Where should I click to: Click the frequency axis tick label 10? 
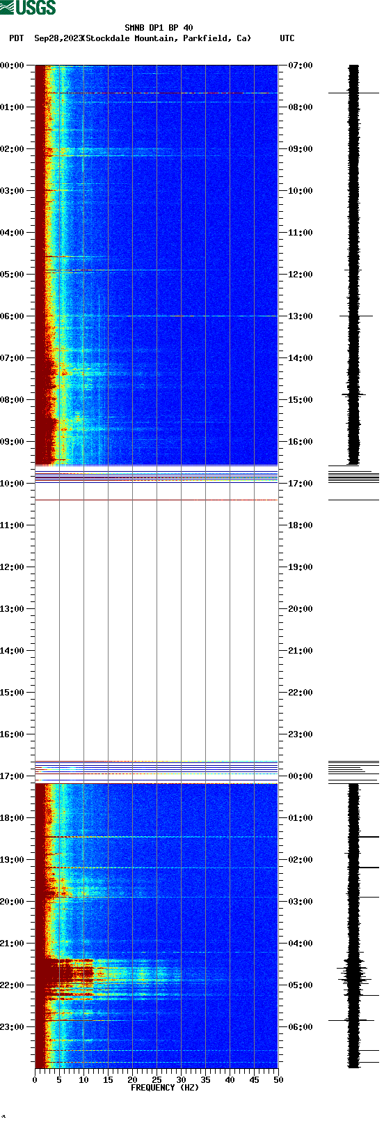[83, 1080]
